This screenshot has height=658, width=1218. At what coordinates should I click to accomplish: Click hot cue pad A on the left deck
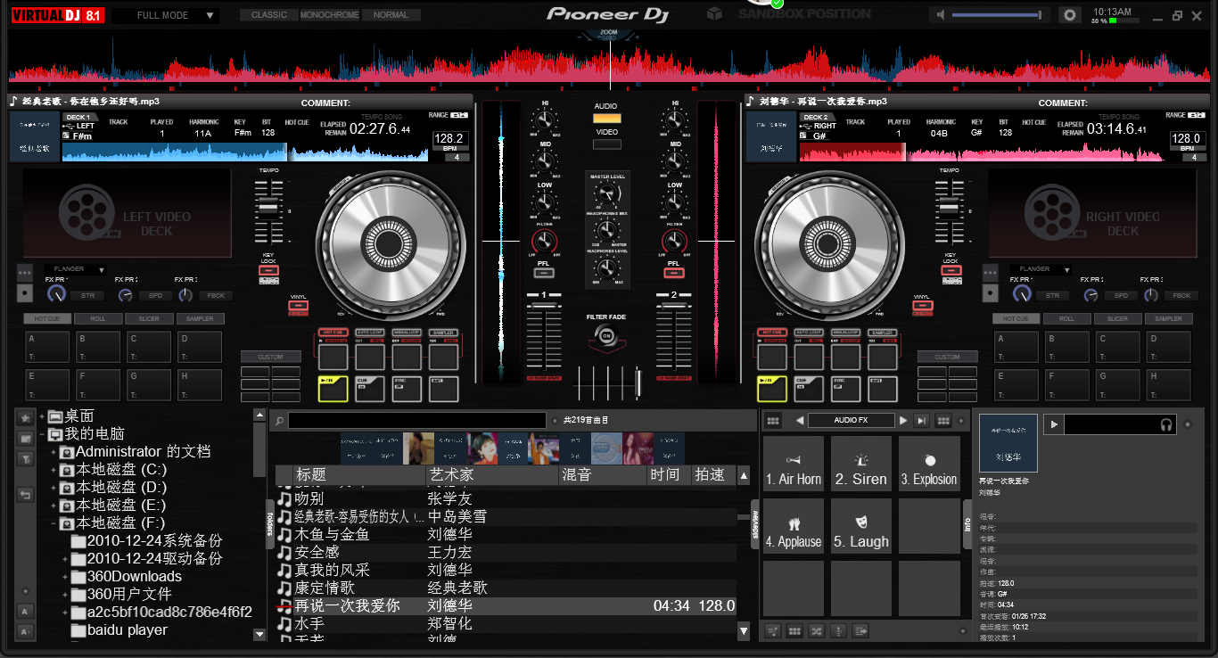coord(47,347)
